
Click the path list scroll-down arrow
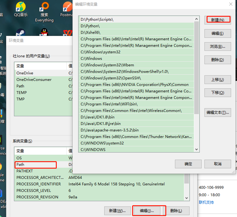tap(196, 149)
